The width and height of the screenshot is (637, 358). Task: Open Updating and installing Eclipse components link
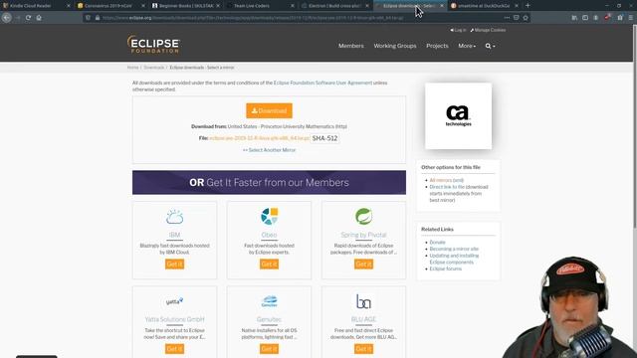tap(454, 259)
